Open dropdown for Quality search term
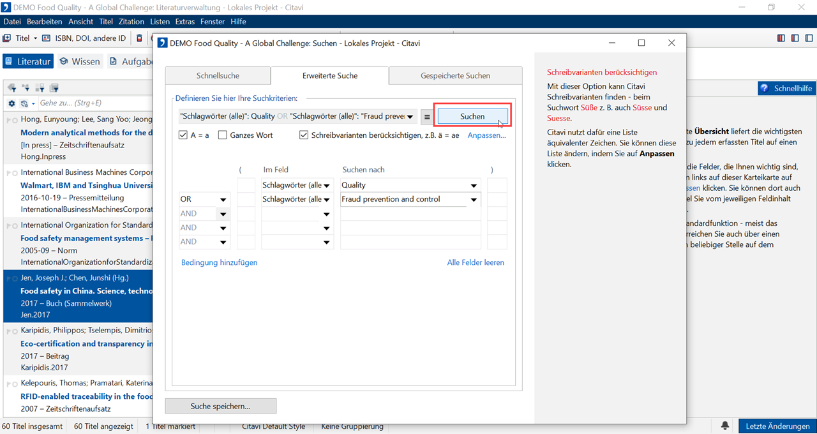The image size is (817, 434). pyautogui.click(x=474, y=186)
